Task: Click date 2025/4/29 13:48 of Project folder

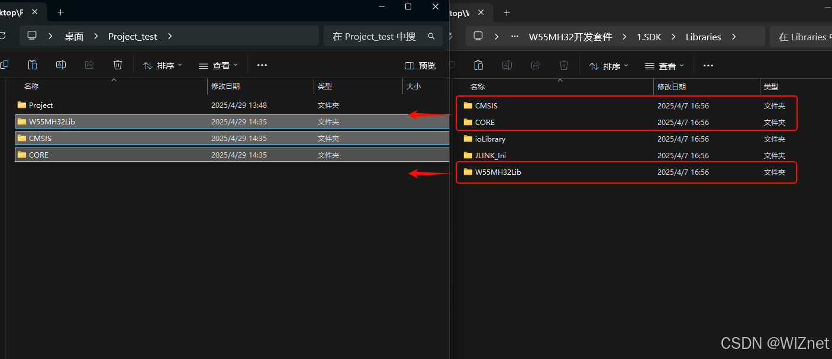Action: tap(239, 105)
